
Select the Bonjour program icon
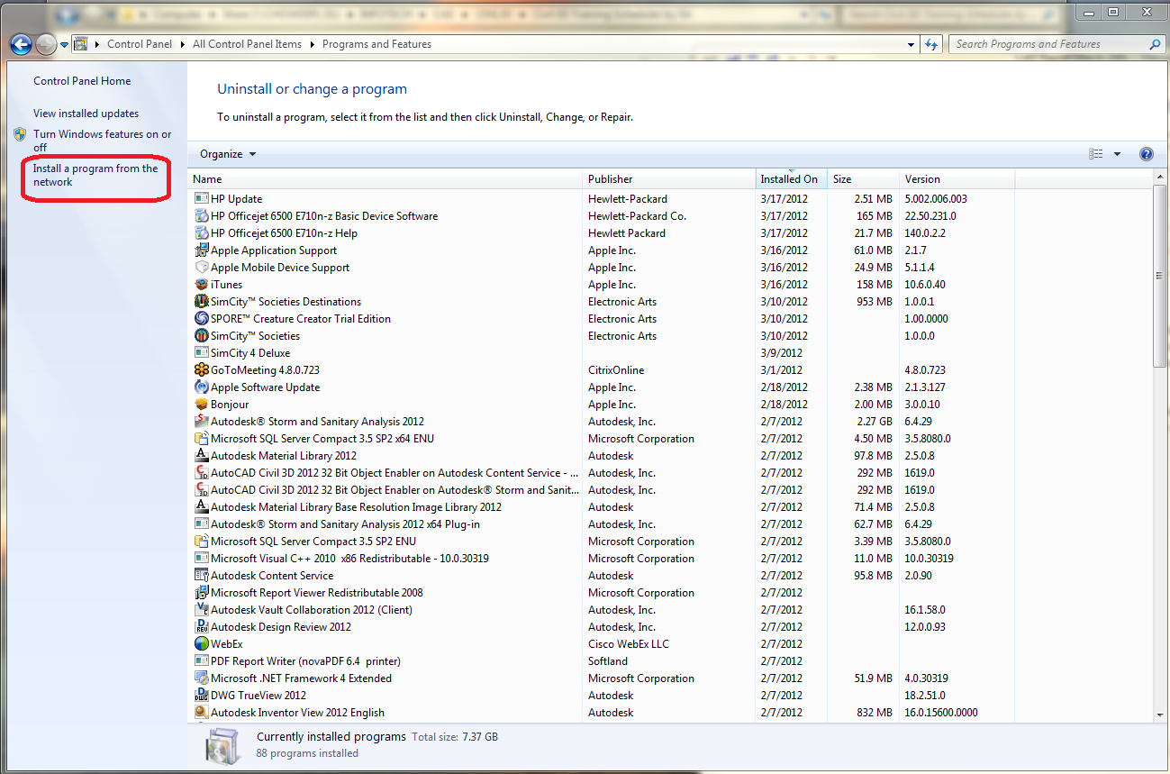click(201, 404)
